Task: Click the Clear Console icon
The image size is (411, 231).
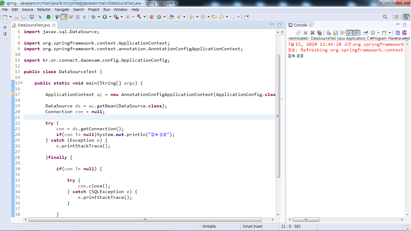Action: click(329, 33)
